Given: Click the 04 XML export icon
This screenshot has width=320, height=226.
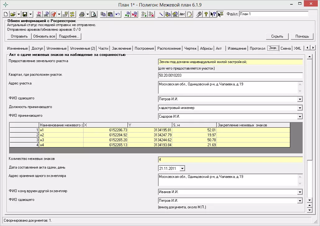Looking at the screenshot, I should tap(39, 14).
